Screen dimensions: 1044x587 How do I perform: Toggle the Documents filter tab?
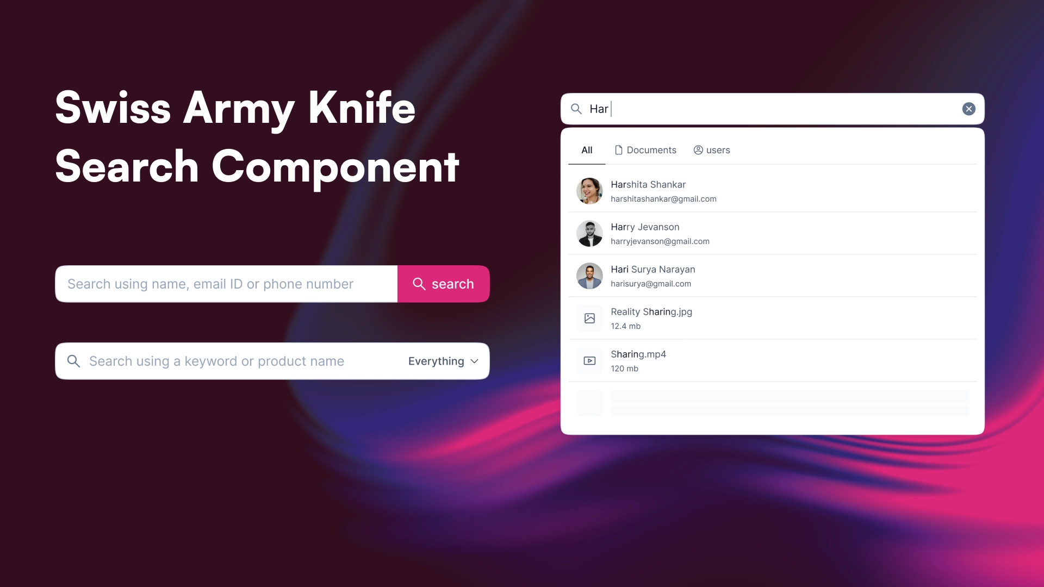tap(644, 150)
